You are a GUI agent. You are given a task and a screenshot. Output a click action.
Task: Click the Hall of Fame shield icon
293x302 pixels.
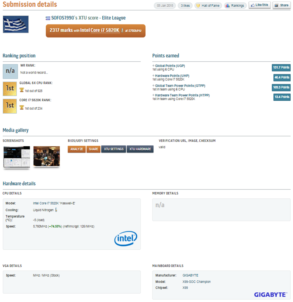click(x=198, y=6)
